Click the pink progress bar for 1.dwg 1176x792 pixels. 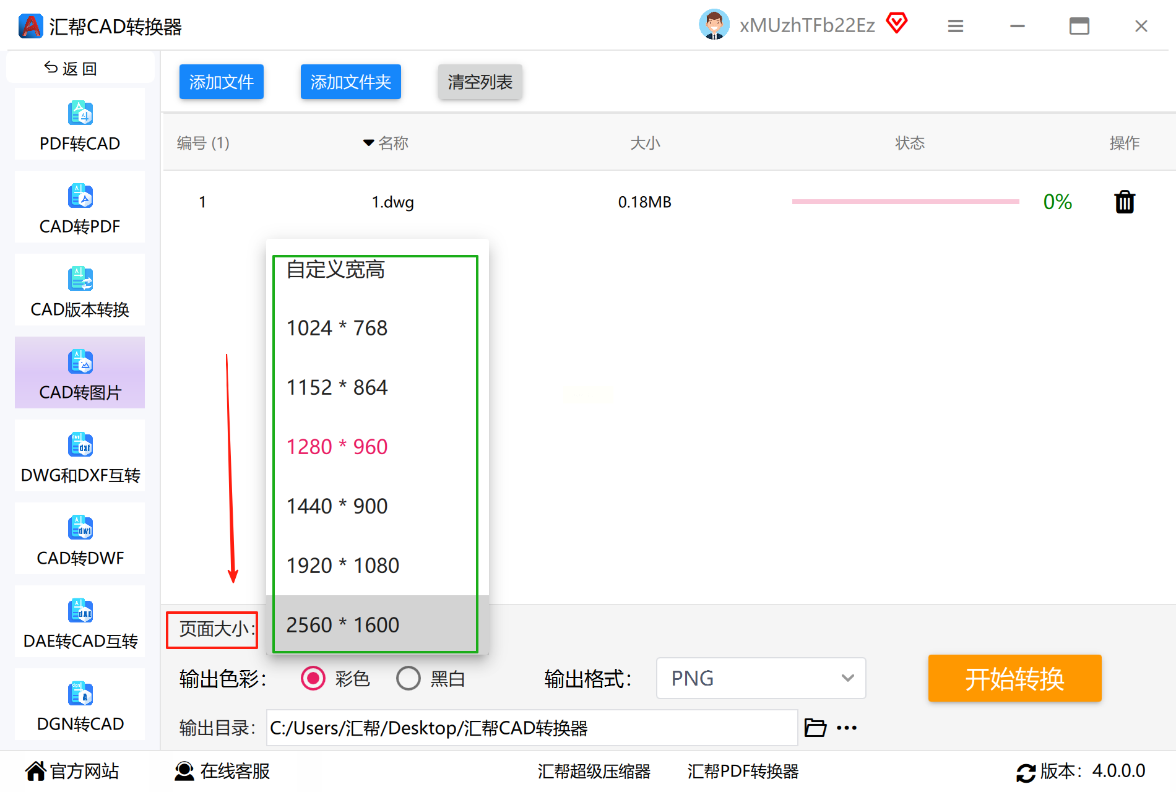click(x=906, y=202)
